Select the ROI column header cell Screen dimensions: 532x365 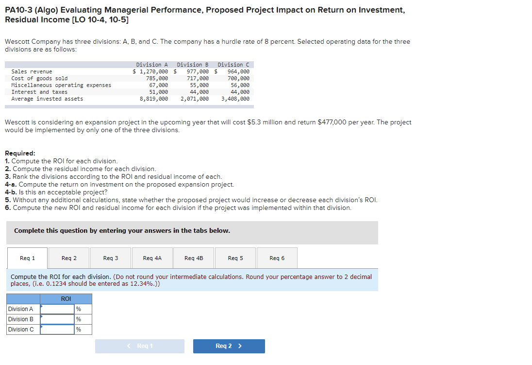(x=66, y=298)
